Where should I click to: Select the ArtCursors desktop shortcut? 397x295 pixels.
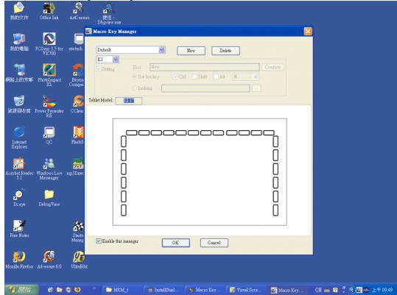tap(79, 11)
